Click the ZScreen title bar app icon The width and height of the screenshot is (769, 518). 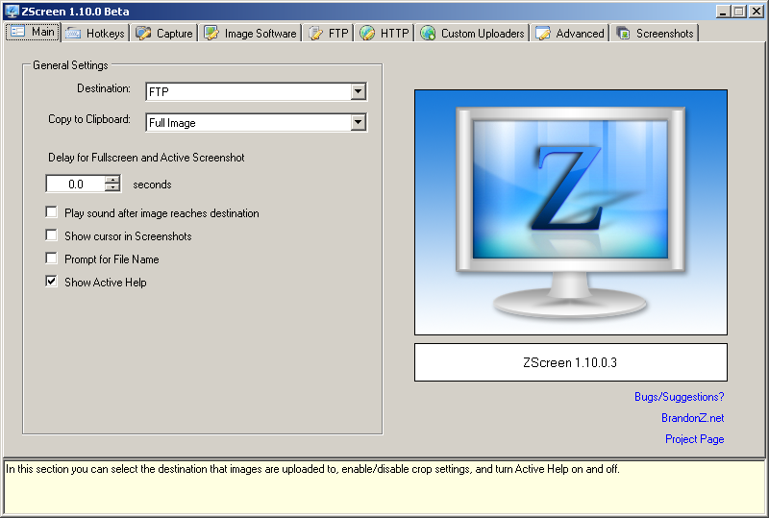point(12,11)
